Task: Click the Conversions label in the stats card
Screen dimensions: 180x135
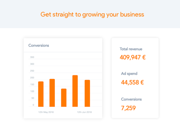Action: tap(131, 99)
